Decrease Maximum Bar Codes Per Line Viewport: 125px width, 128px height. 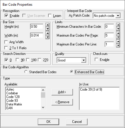(x=118, y=45)
